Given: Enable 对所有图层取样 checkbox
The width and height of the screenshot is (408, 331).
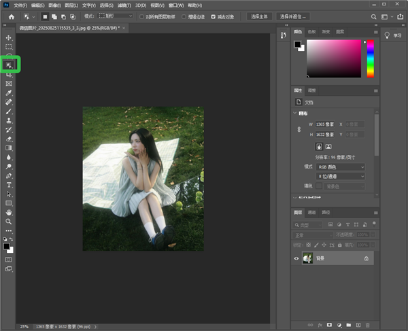Looking at the screenshot, I should pyautogui.click(x=141, y=16).
